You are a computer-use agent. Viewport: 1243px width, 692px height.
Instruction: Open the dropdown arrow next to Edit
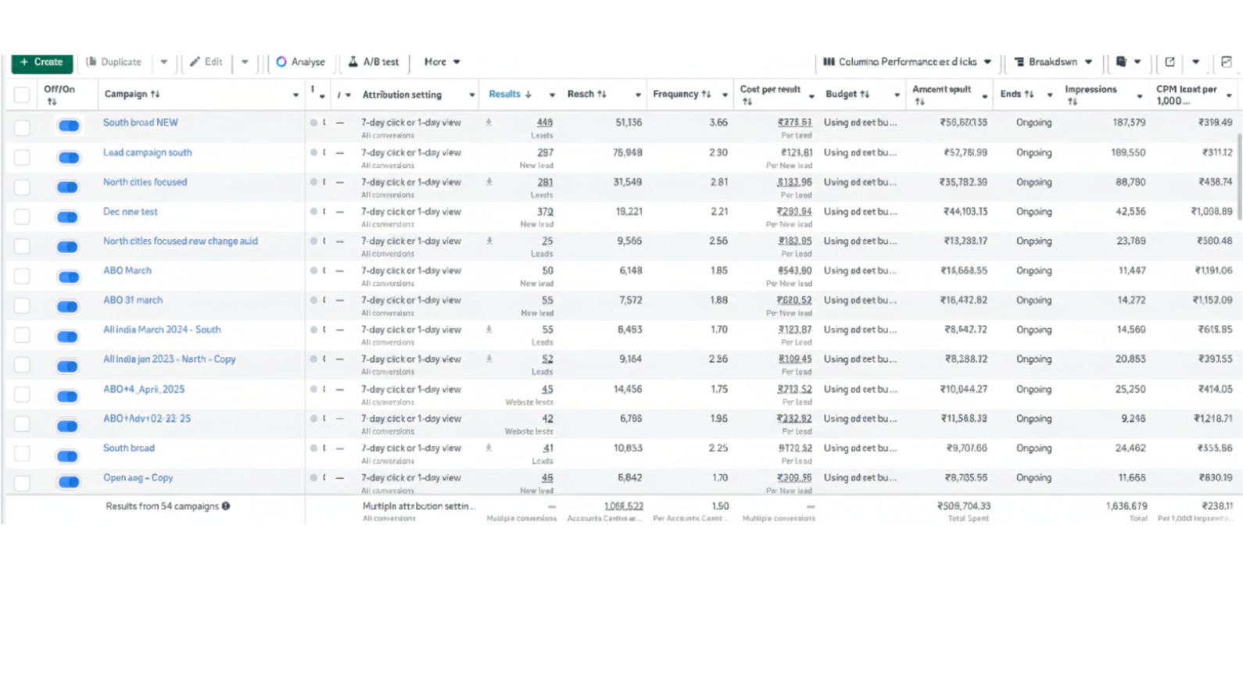245,62
